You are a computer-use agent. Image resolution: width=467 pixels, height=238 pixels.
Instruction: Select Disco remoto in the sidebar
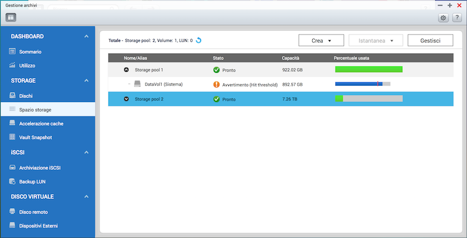pyautogui.click(x=33, y=212)
